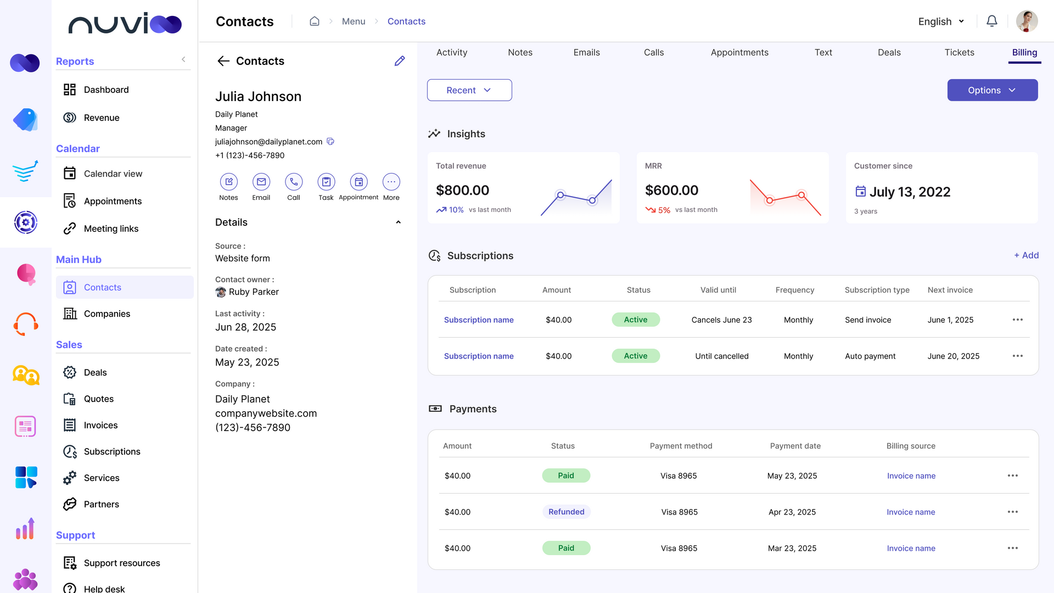Open the Invoice name link for the refunded payment
1054x593 pixels.
pyautogui.click(x=911, y=512)
